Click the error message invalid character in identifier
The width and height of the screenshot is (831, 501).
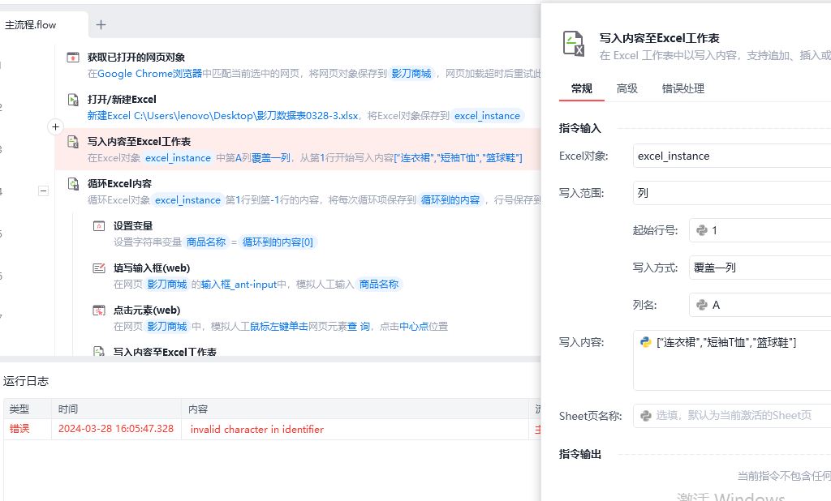point(257,430)
